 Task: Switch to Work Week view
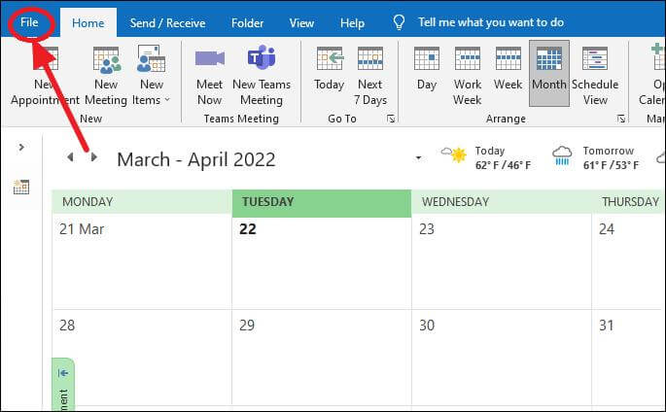(x=468, y=76)
